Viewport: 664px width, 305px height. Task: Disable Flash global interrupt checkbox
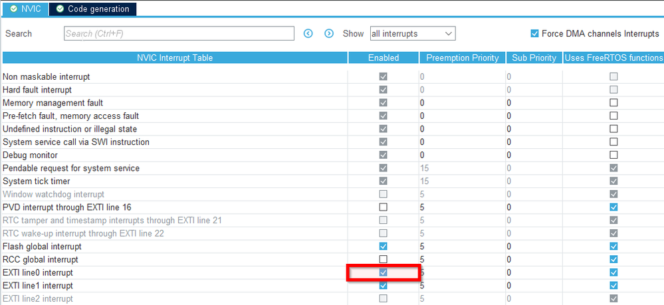click(x=384, y=246)
